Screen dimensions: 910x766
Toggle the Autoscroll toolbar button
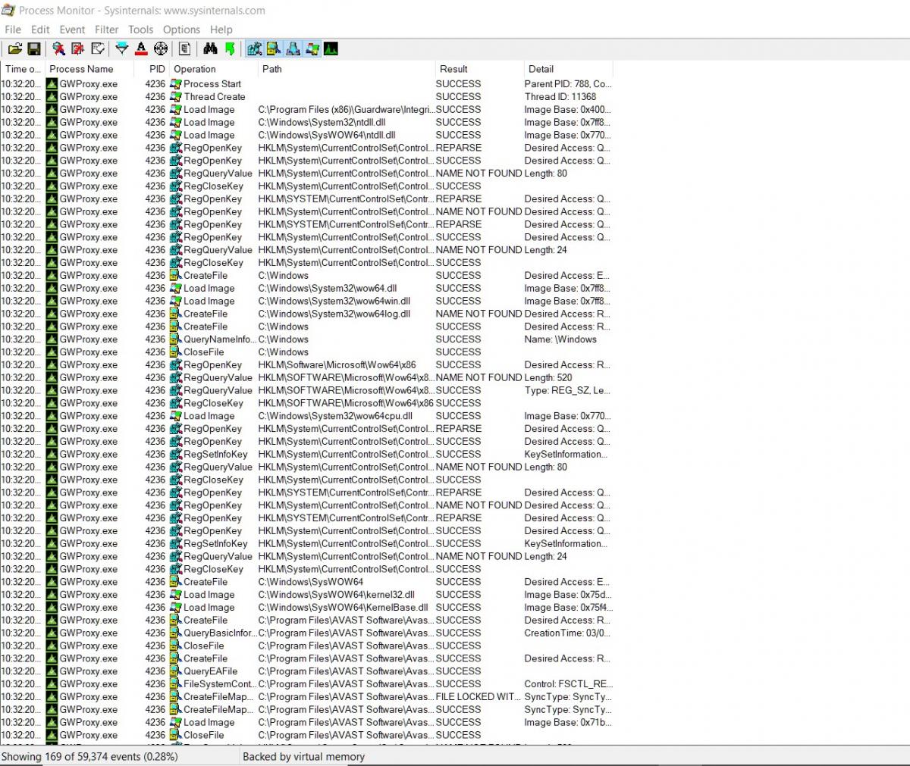(x=77, y=49)
